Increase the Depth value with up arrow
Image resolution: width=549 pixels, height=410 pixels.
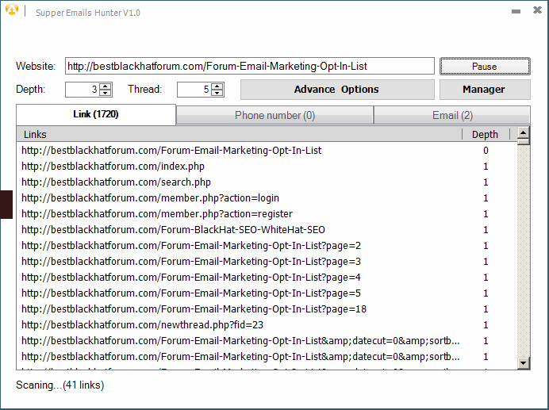tap(105, 86)
